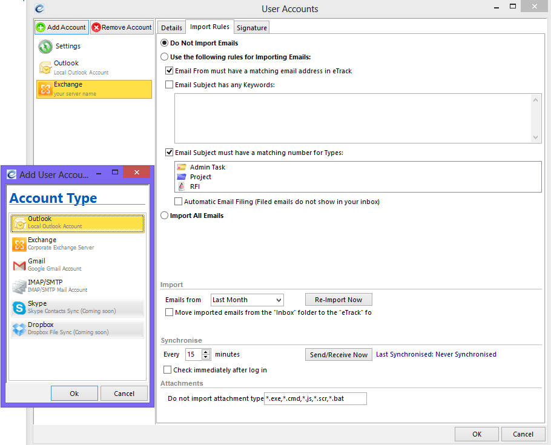Choose Skype Contacts Sync account type
551x445 pixels.
pos(78,308)
